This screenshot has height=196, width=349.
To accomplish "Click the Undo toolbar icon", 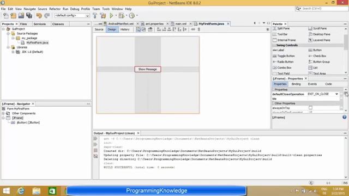I will tap(39, 16).
